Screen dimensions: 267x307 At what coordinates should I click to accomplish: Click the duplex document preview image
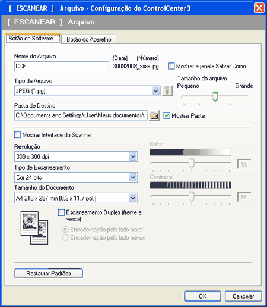[x=34, y=228]
